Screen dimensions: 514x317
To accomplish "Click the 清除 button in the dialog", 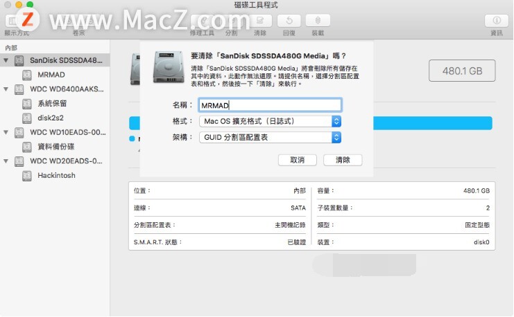I will (343, 160).
